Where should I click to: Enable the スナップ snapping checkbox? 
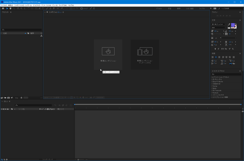click(x=82, y=8)
